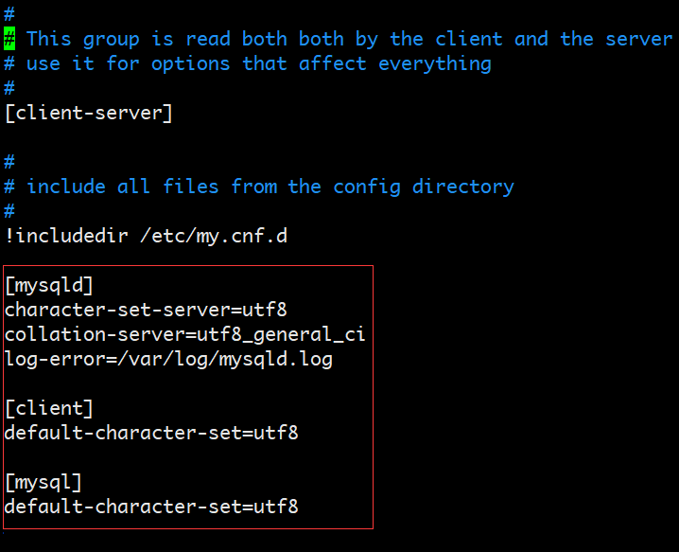679x552 pixels.
Task: Click the topmost hash comment line
Action: tap(9, 14)
